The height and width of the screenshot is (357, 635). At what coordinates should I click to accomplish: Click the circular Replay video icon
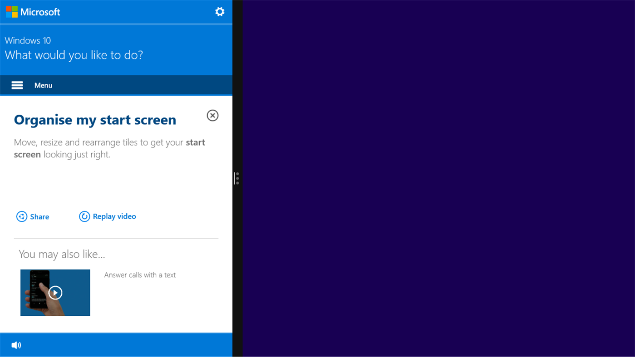pyautogui.click(x=84, y=216)
